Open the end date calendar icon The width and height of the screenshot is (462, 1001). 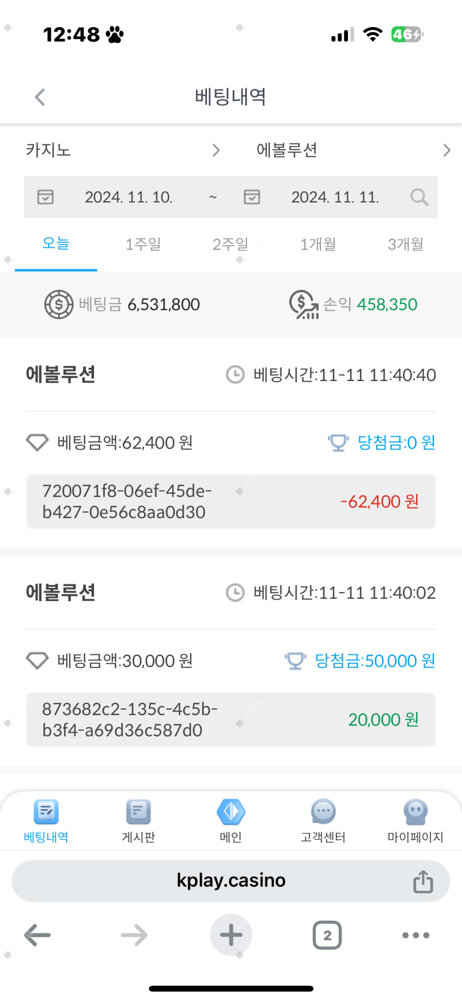tap(252, 197)
